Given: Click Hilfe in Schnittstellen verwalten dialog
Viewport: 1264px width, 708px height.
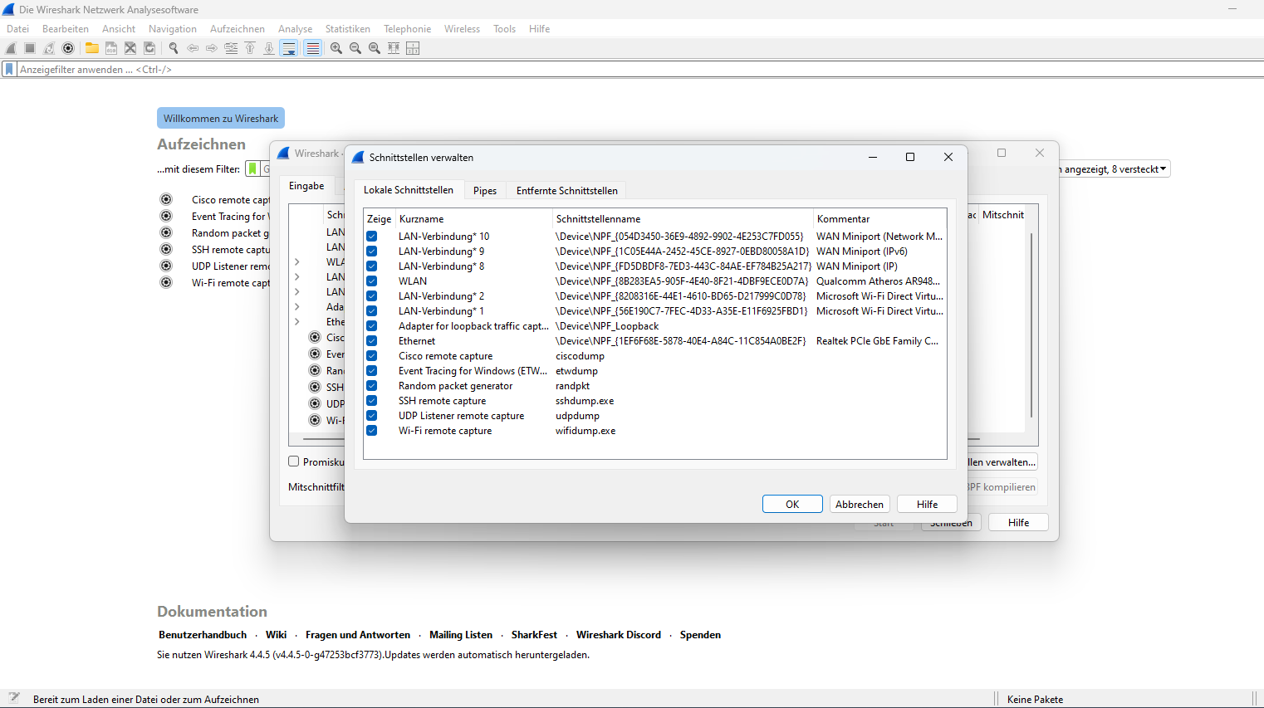Looking at the screenshot, I should tap(927, 504).
